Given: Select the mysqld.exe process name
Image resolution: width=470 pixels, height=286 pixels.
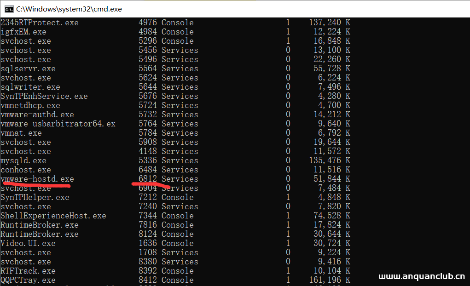Looking at the screenshot, I should click(x=23, y=160).
